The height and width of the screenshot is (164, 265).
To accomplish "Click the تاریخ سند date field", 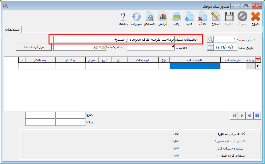I will pos(225,47).
